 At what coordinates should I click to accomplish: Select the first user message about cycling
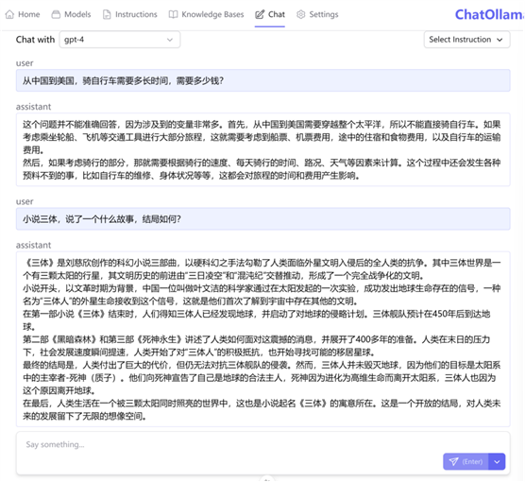pos(262,80)
